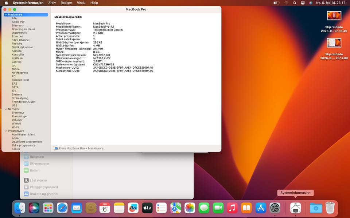Open the App Store from Dock
The height and width of the screenshot is (218, 350).
(261, 208)
